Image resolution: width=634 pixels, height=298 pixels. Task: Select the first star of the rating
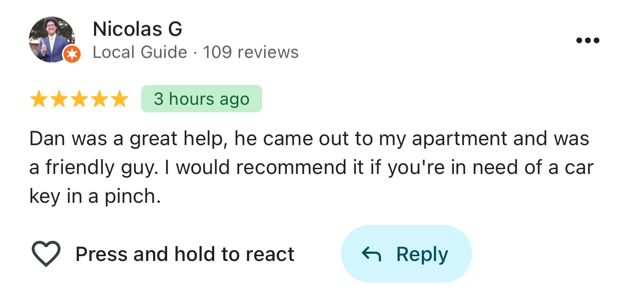pos(39,99)
